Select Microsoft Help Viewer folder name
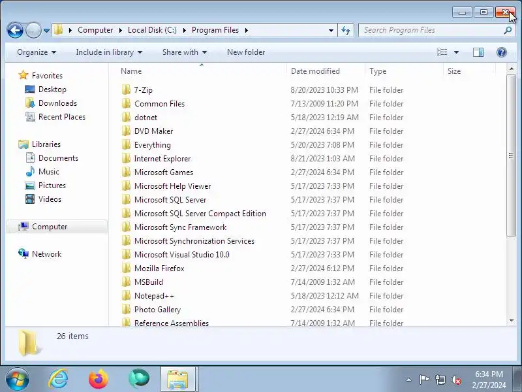Image resolution: width=522 pixels, height=392 pixels. pos(172,186)
